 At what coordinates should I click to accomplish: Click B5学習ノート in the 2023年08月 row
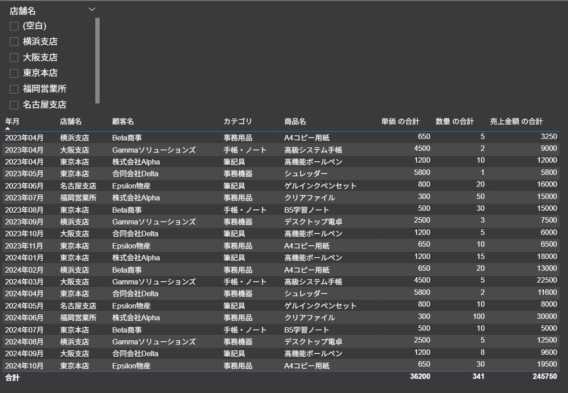pos(307,210)
